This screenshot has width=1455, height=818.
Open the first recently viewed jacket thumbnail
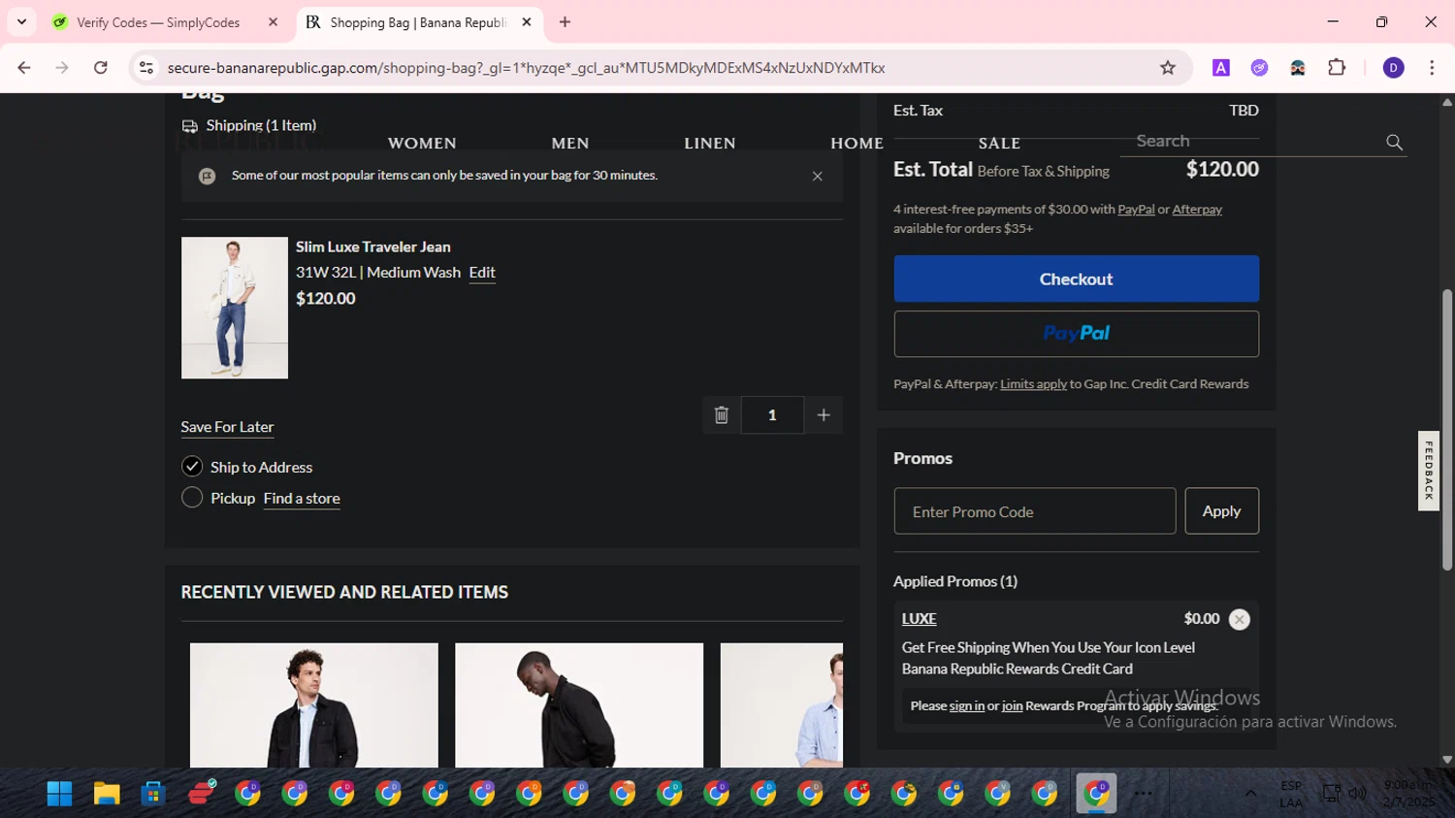314,705
